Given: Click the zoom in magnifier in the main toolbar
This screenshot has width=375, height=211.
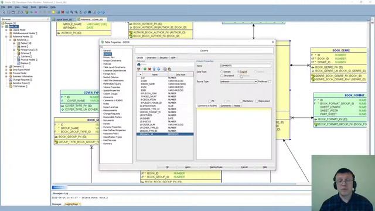Looking at the screenshot, I should click(x=71, y=12).
